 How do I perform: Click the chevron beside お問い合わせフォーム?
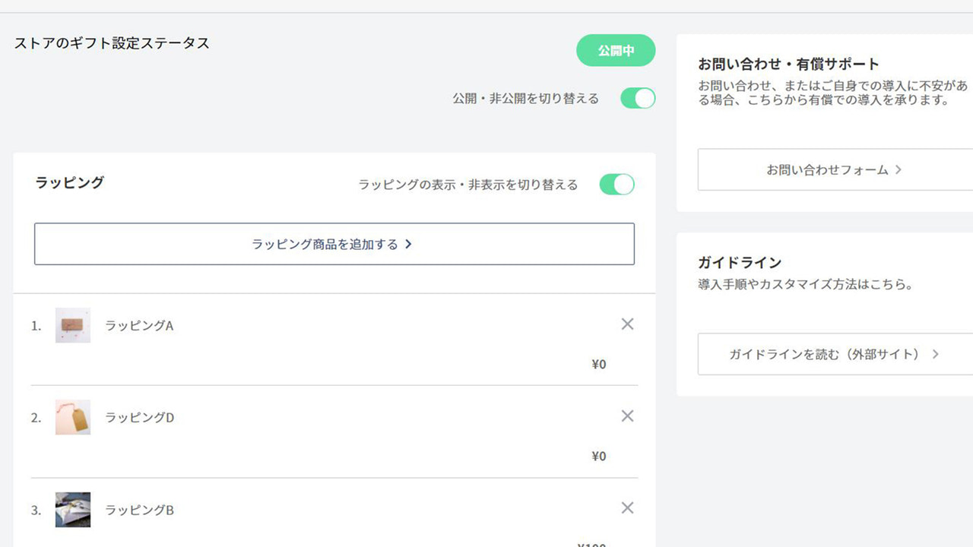(x=900, y=169)
